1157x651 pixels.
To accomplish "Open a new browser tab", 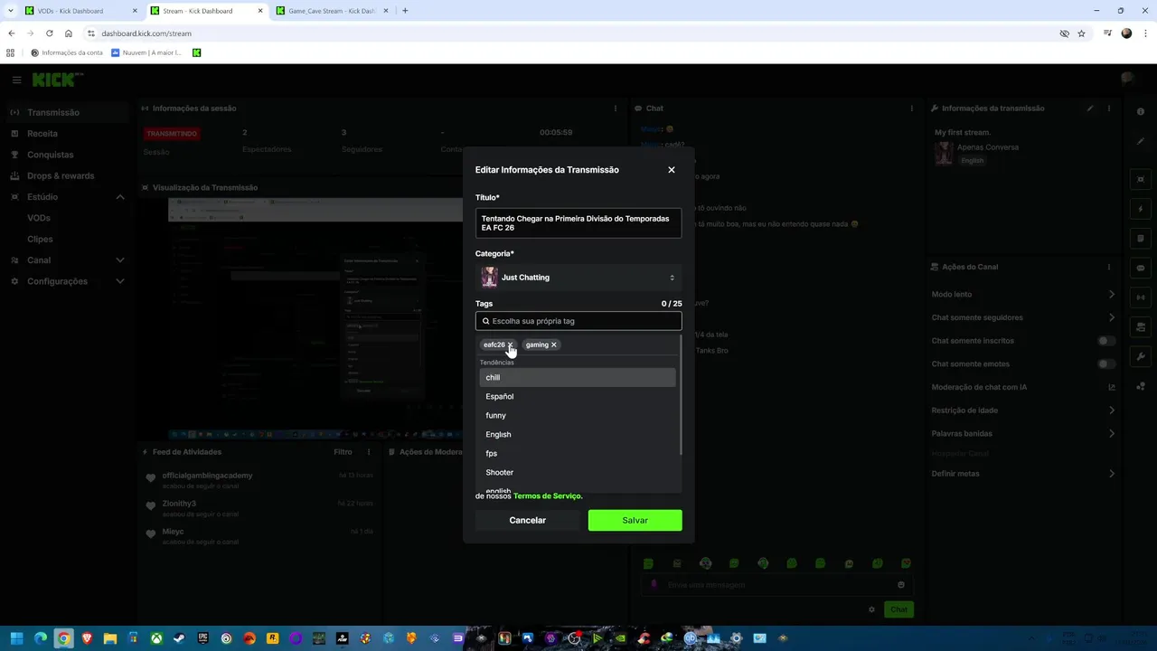I will pyautogui.click(x=405, y=11).
